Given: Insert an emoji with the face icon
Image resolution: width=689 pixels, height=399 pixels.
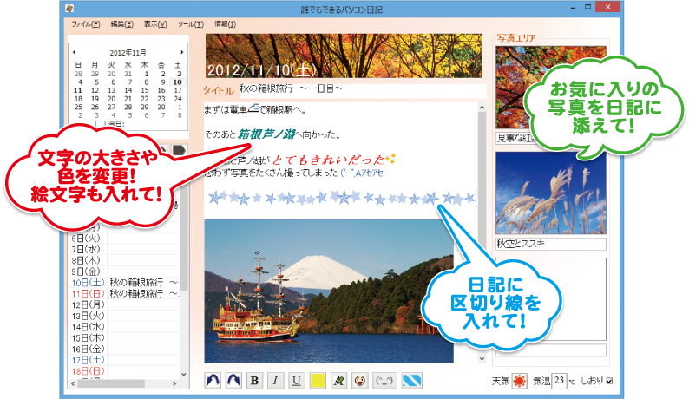Looking at the screenshot, I should pyautogui.click(x=359, y=380).
